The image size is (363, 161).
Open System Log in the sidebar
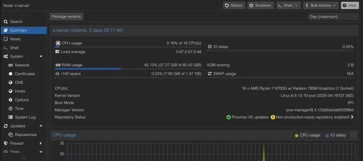coord(24,117)
